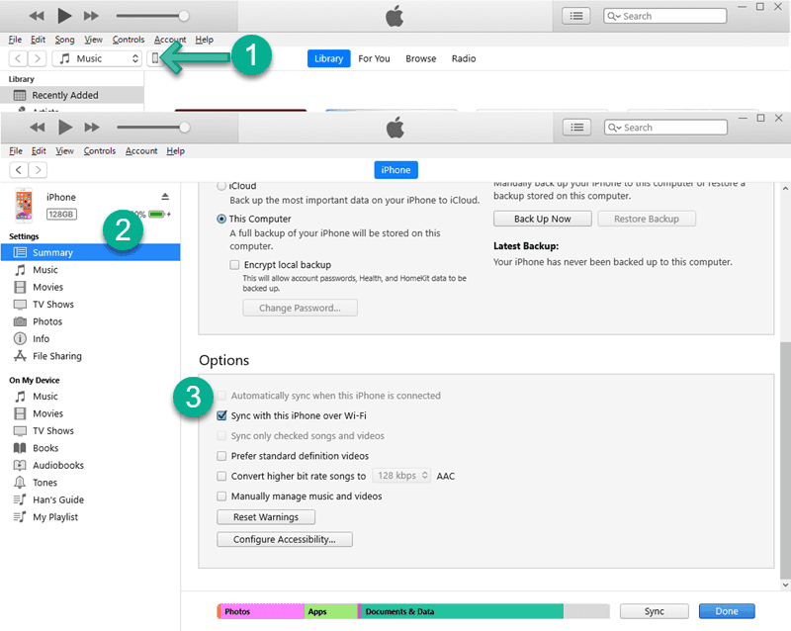Image resolution: width=791 pixels, height=631 pixels.
Task: Select This Computer backup option
Action: (221, 220)
